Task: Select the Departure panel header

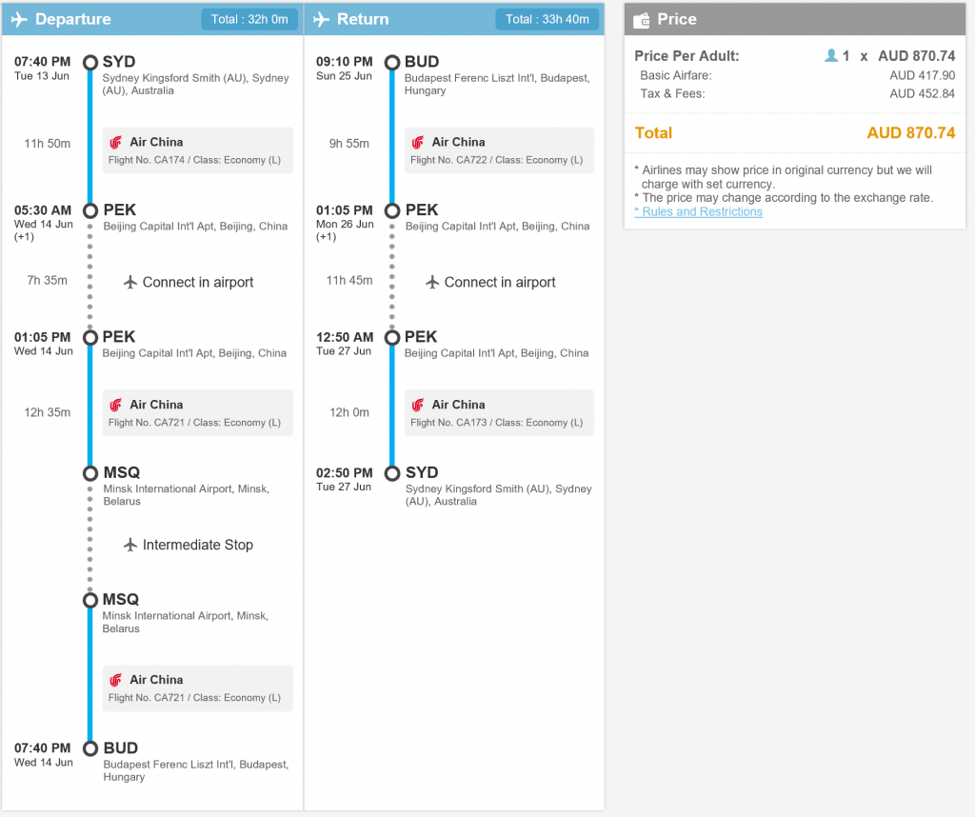Action: pyautogui.click(x=152, y=19)
